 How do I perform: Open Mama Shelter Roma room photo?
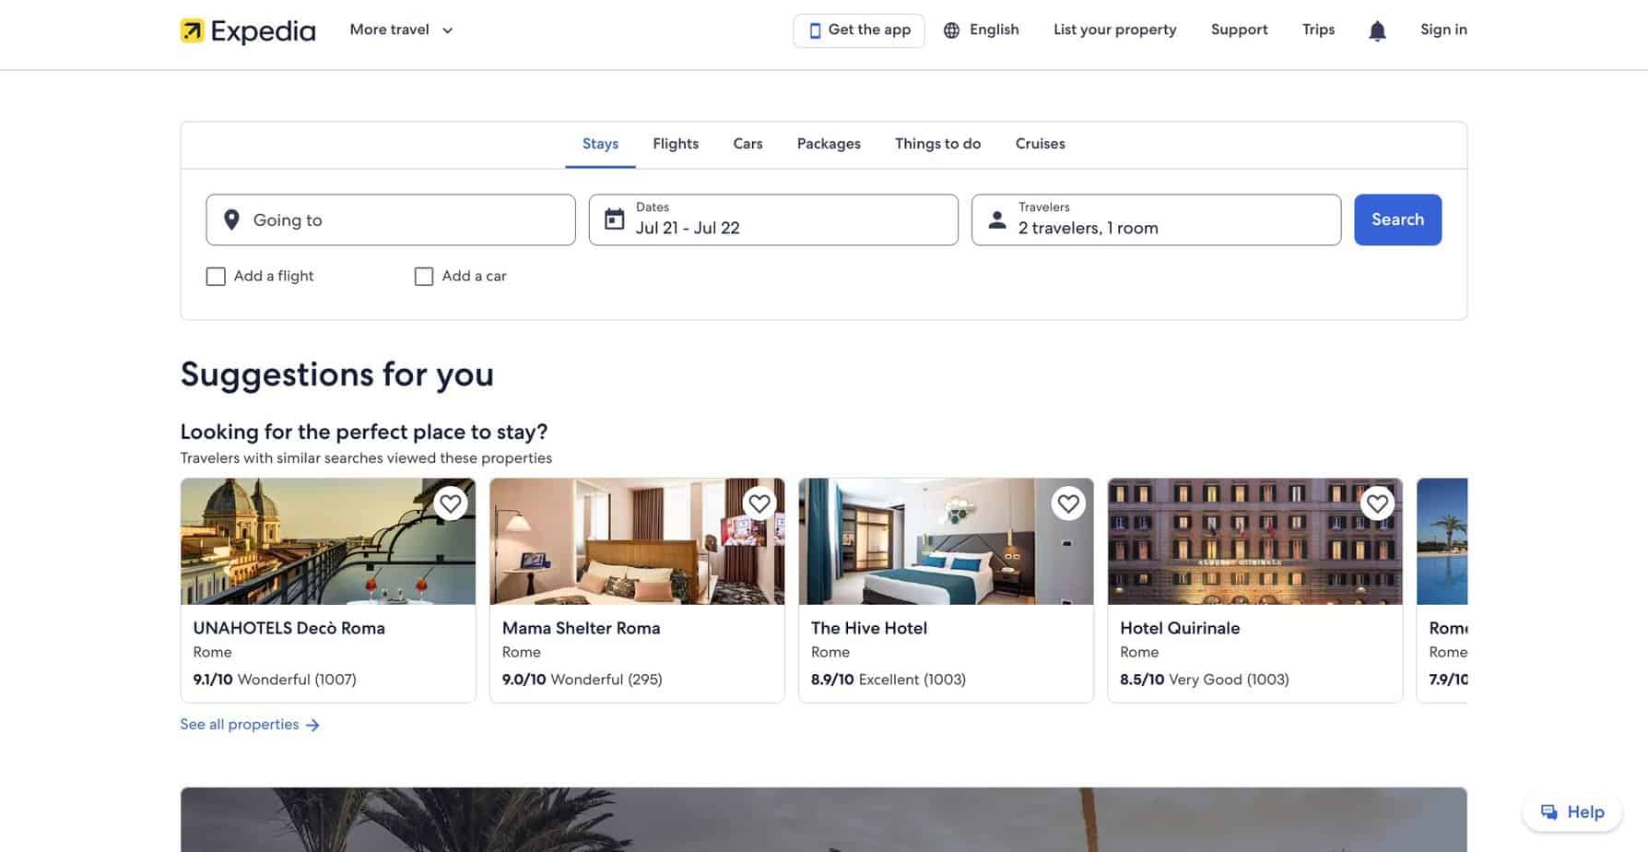click(x=637, y=541)
